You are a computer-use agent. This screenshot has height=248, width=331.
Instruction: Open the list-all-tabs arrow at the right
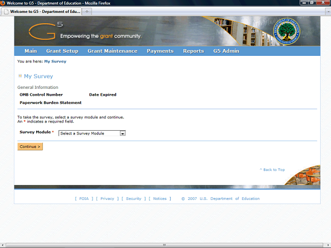coord(328,12)
